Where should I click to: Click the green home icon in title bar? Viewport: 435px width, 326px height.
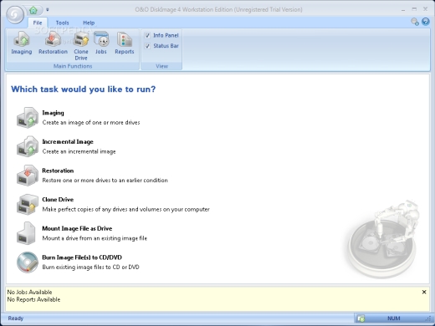pyautogui.click(x=33, y=11)
